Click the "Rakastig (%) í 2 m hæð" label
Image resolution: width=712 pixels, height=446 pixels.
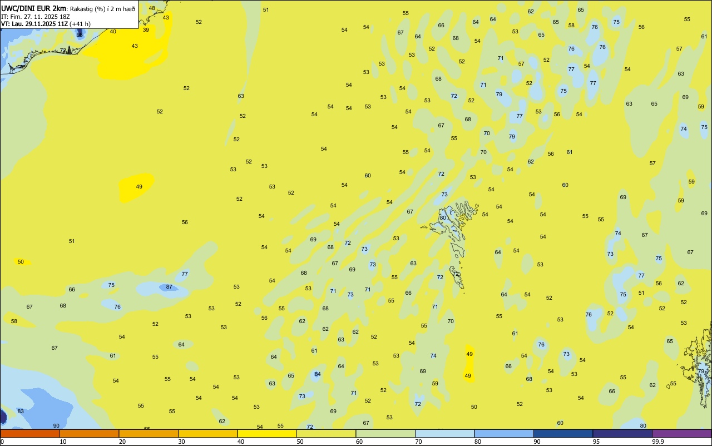102,9
